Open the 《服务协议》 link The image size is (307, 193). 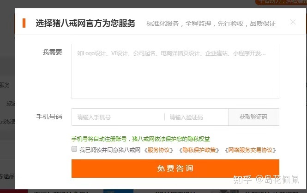point(159,150)
